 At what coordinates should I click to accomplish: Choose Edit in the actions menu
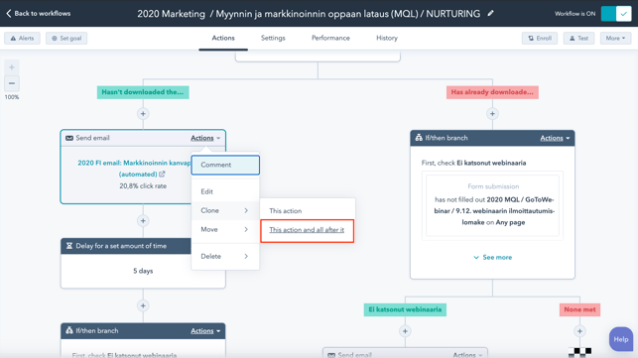point(225,191)
